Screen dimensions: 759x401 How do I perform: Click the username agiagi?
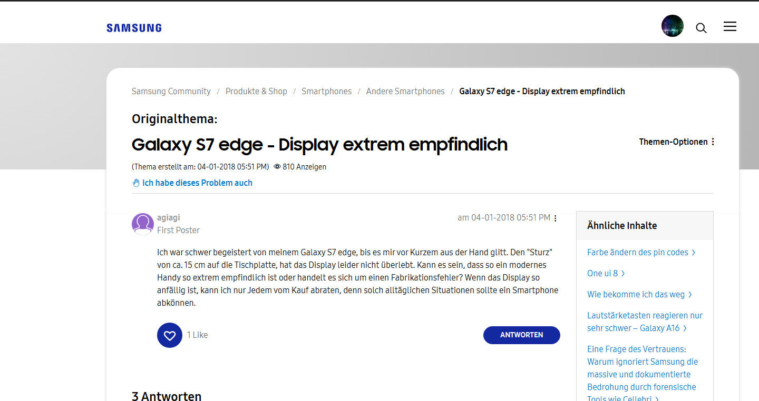point(169,217)
